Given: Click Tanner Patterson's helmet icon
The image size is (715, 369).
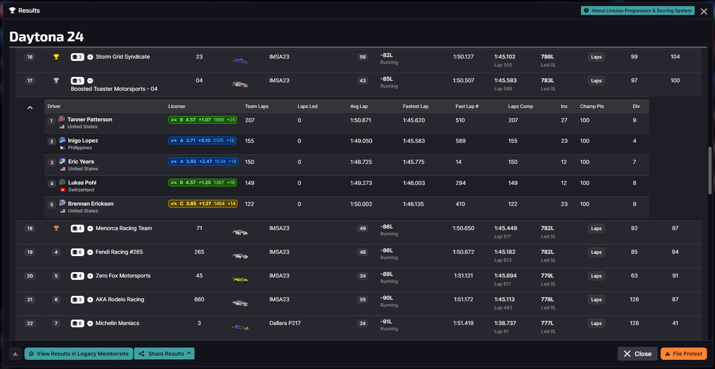Looking at the screenshot, I should [x=62, y=119].
